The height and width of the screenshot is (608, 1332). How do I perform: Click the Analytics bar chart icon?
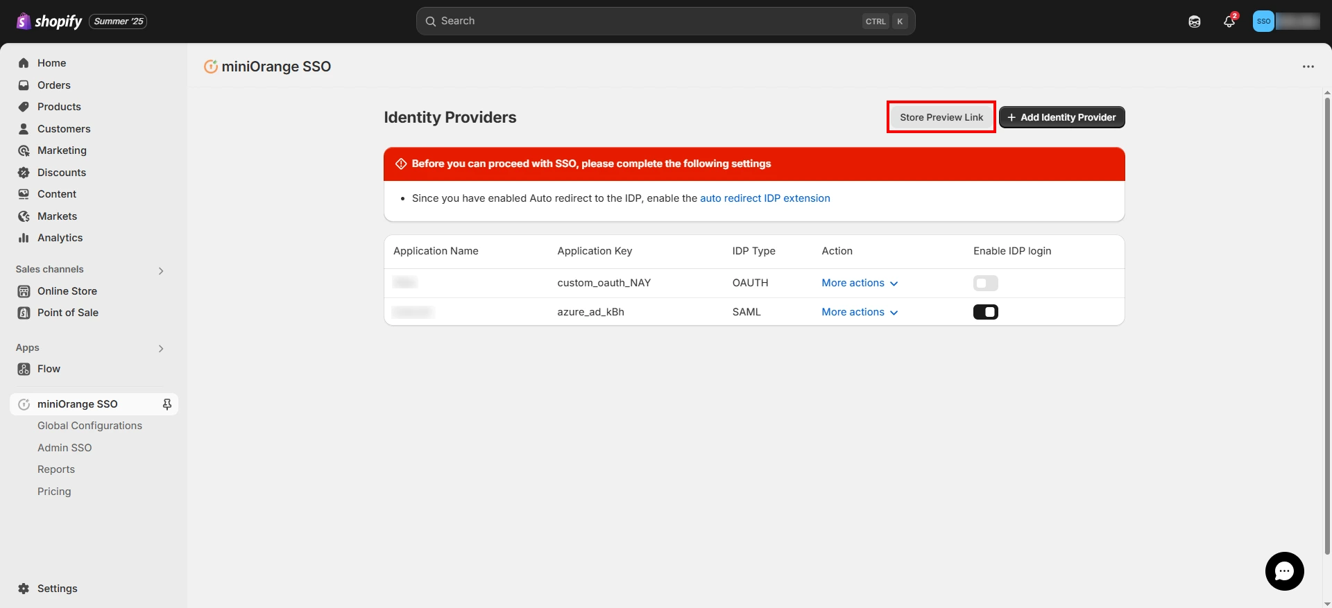click(x=24, y=238)
